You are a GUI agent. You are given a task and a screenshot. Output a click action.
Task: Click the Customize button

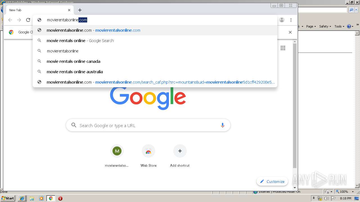[x=272, y=182]
